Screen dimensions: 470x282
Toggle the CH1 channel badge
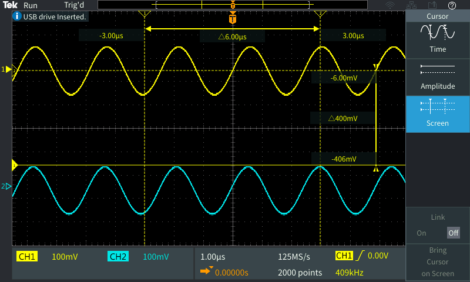(28, 257)
